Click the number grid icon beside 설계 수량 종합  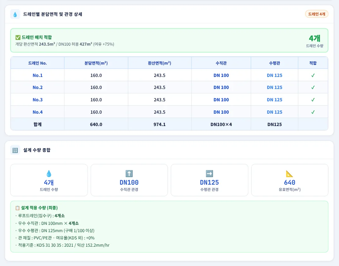15,150
